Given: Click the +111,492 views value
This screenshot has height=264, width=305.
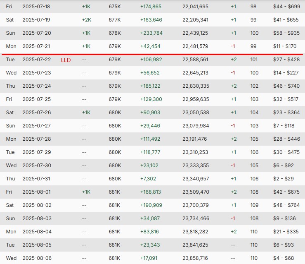Looking at the screenshot, I should tap(150, 139).
